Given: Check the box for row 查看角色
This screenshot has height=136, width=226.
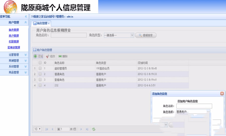Looking at the screenshot, I should pyautogui.click(x=40, y=80).
